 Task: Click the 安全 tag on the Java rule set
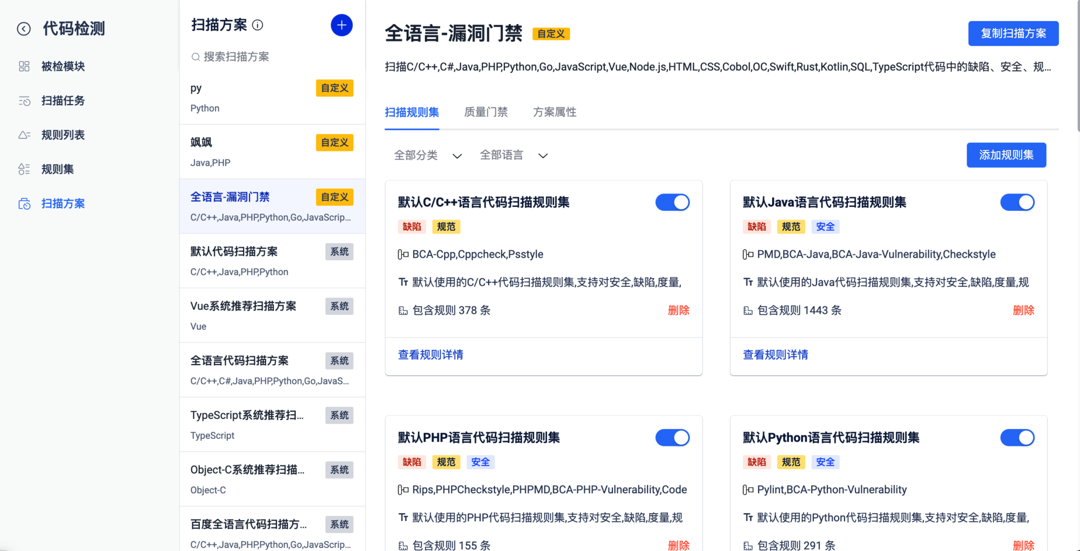pyautogui.click(x=825, y=227)
